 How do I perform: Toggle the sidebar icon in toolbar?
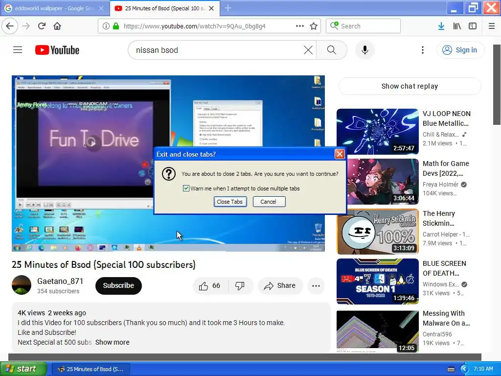(x=473, y=26)
